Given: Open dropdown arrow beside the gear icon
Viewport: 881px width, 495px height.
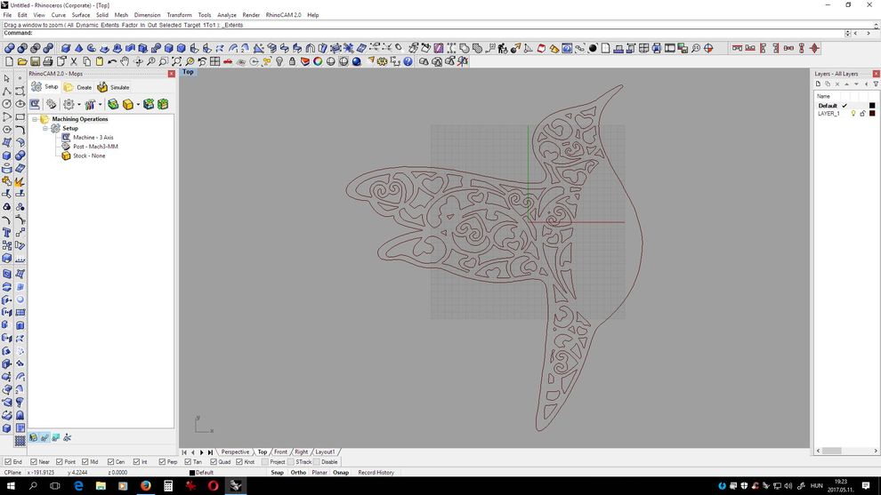Looking at the screenshot, I should pyautogui.click(x=79, y=105).
